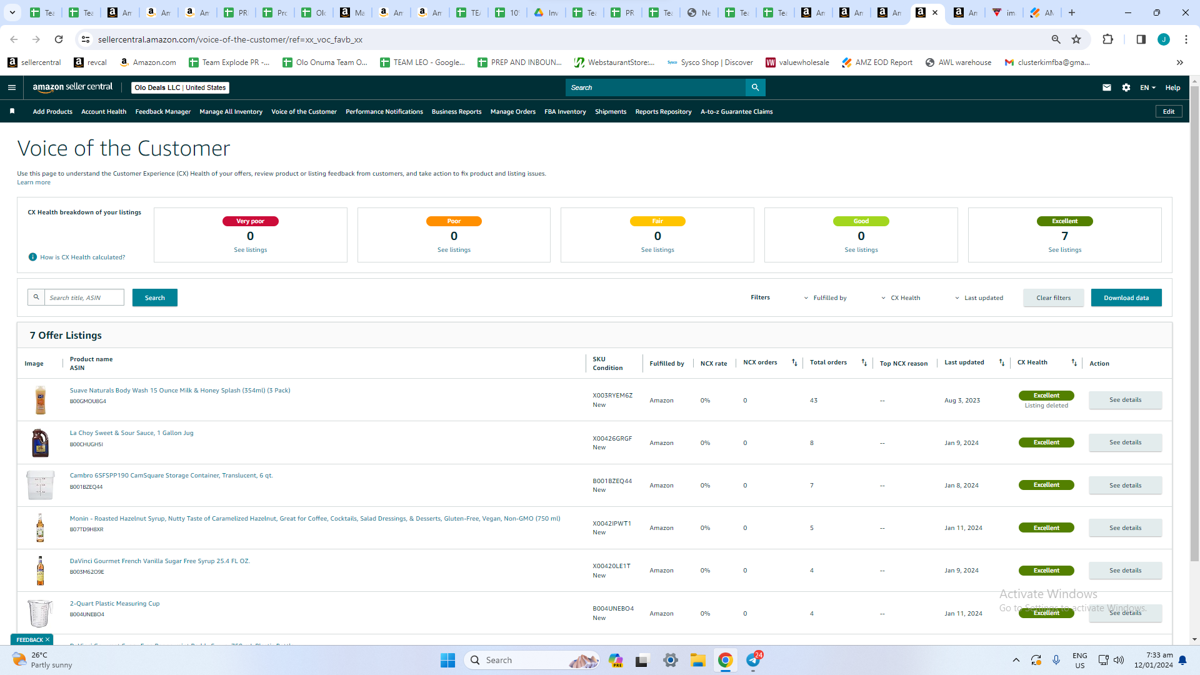Sort by NCX orders column arrows
The height and width of the screenshot is (675, 1200).
794,362
